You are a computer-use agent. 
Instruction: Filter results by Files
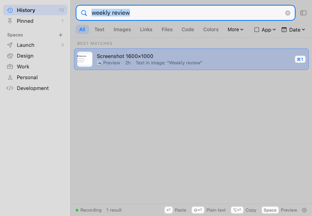coord(167,30)
